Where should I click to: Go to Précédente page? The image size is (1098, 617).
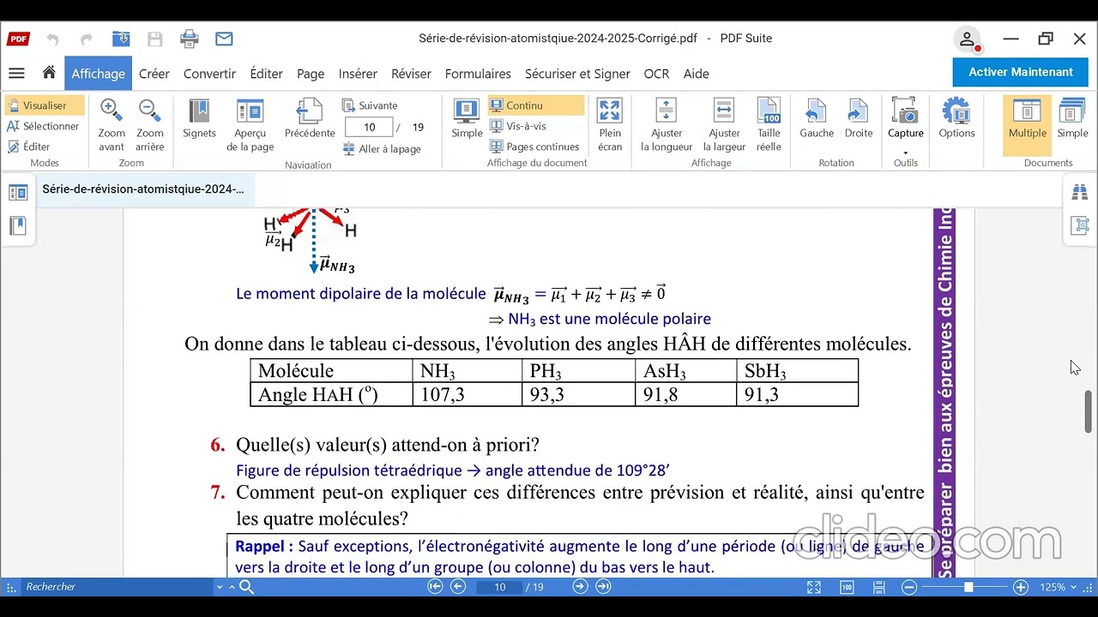pyautogui.click(x=310, y=119)
